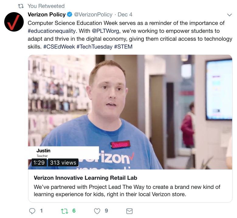The image size is (237, 218).
Task: Click Verizon Policy display name
Action: 46,15
